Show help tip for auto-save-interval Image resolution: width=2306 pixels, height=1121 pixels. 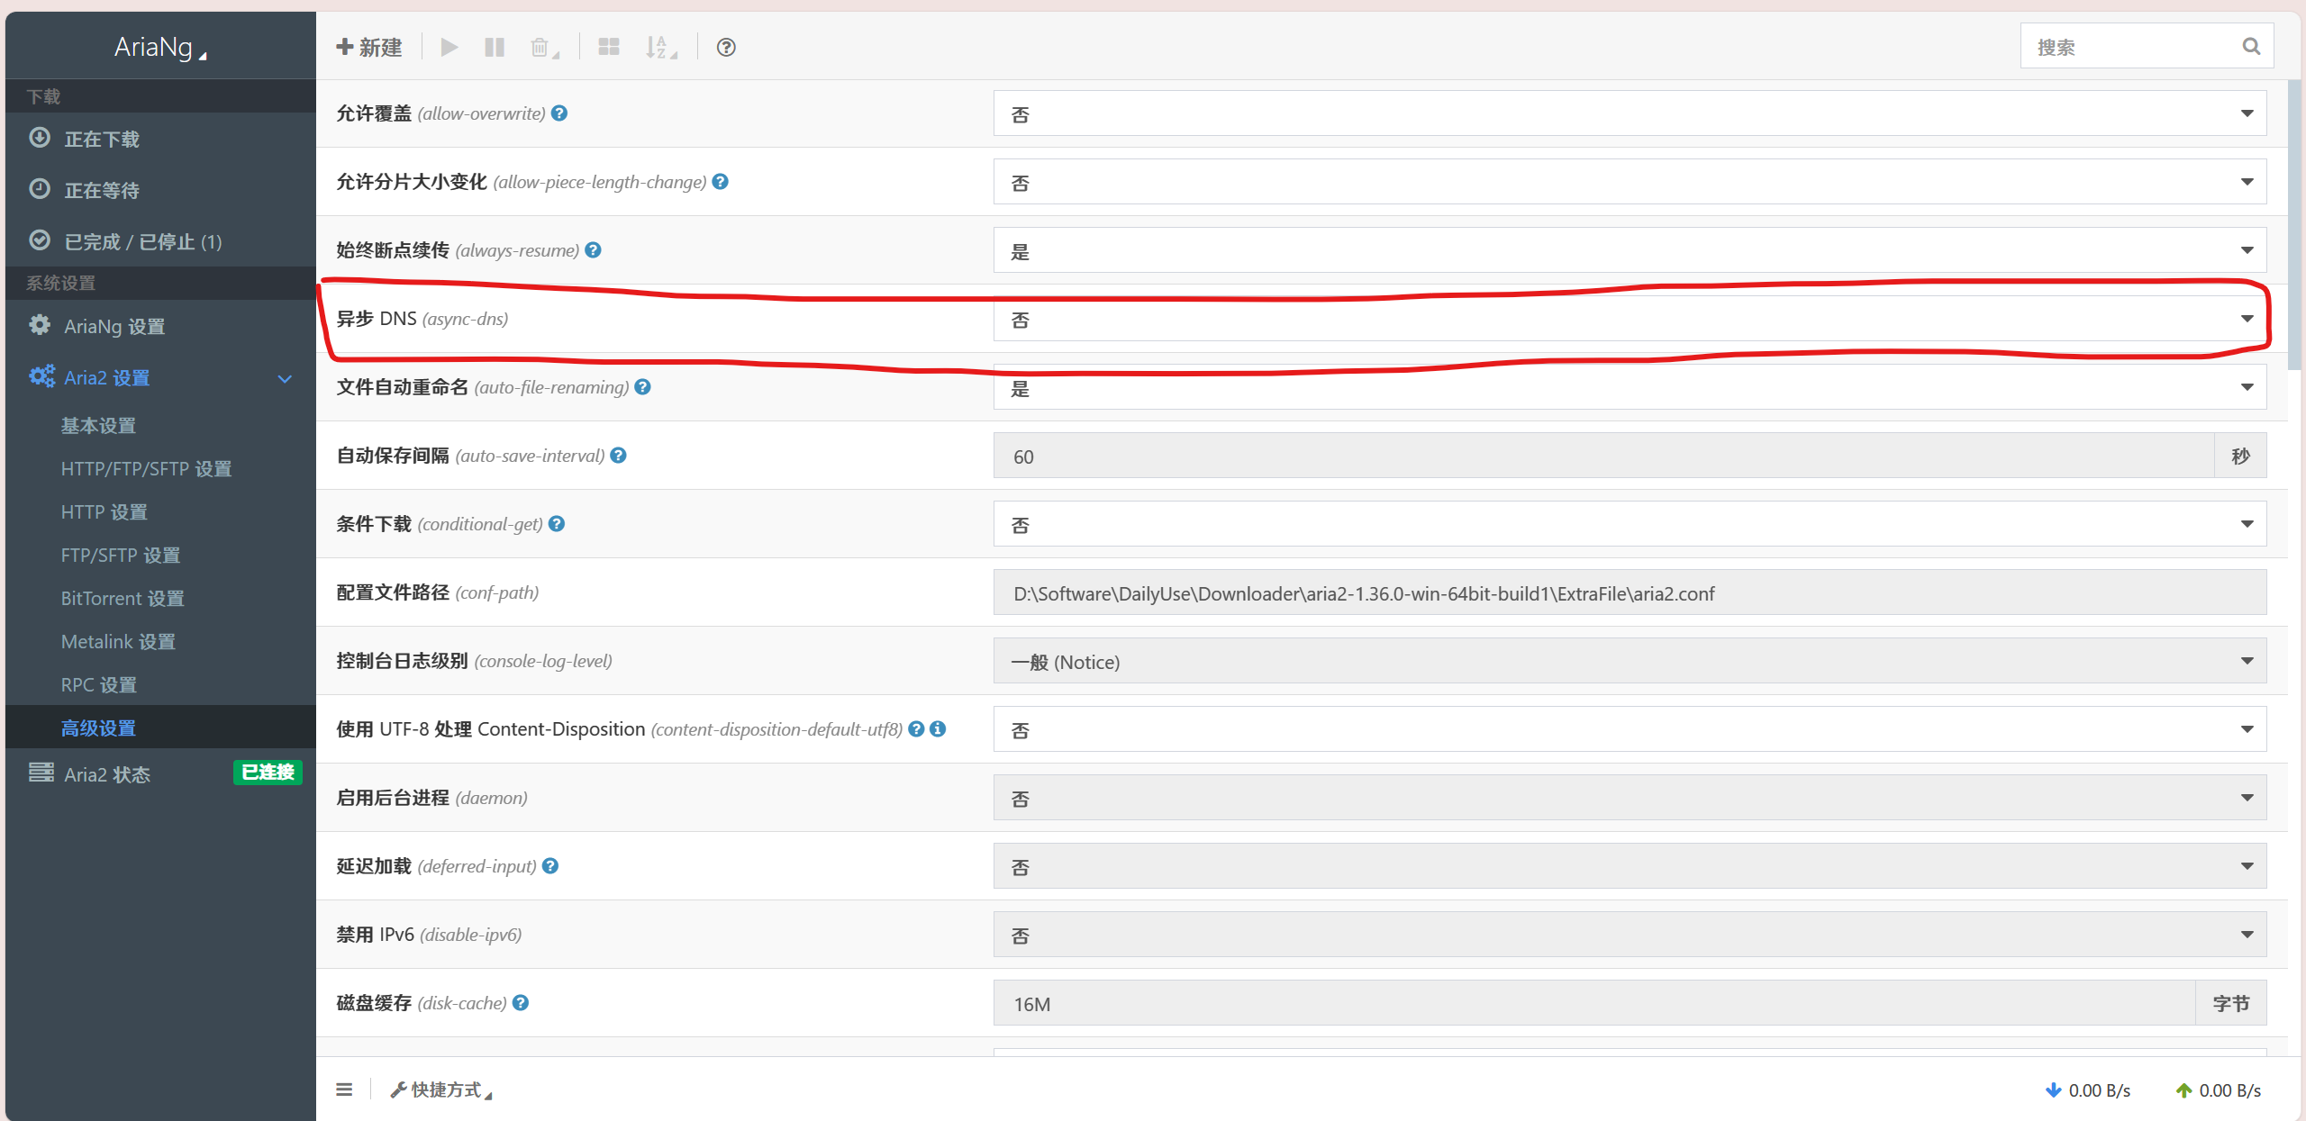[619, 455]
